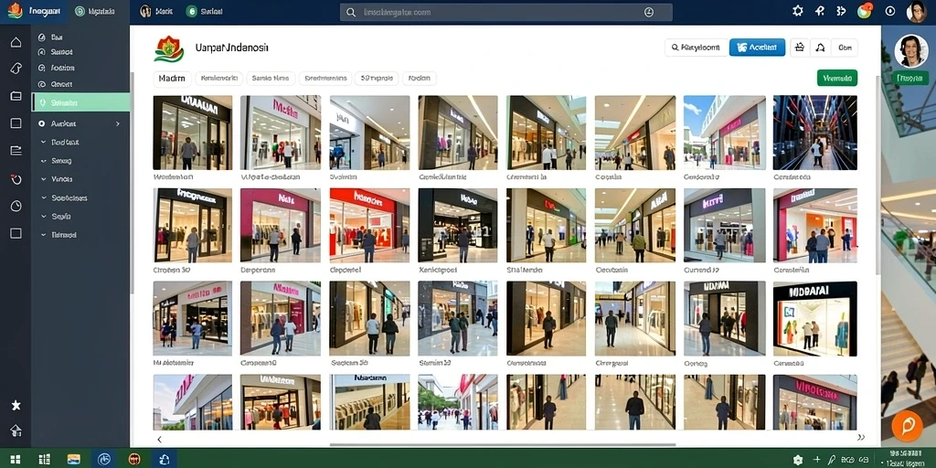Click the blue button in header
936x468 pixels.
point(757,48)
